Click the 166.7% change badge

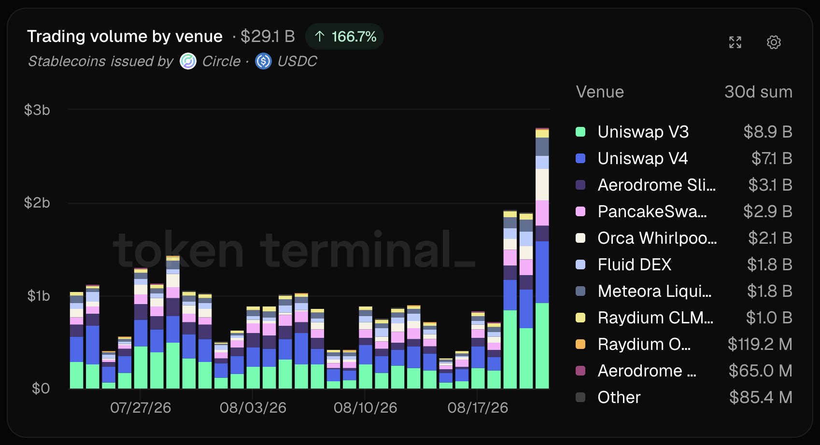tap(345, 37)
